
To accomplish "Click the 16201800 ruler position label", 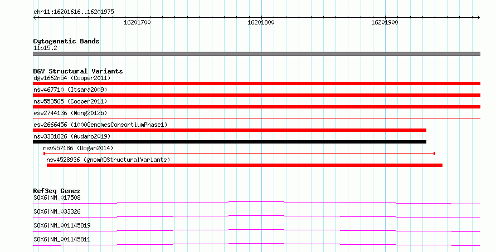I will point(261,22).
